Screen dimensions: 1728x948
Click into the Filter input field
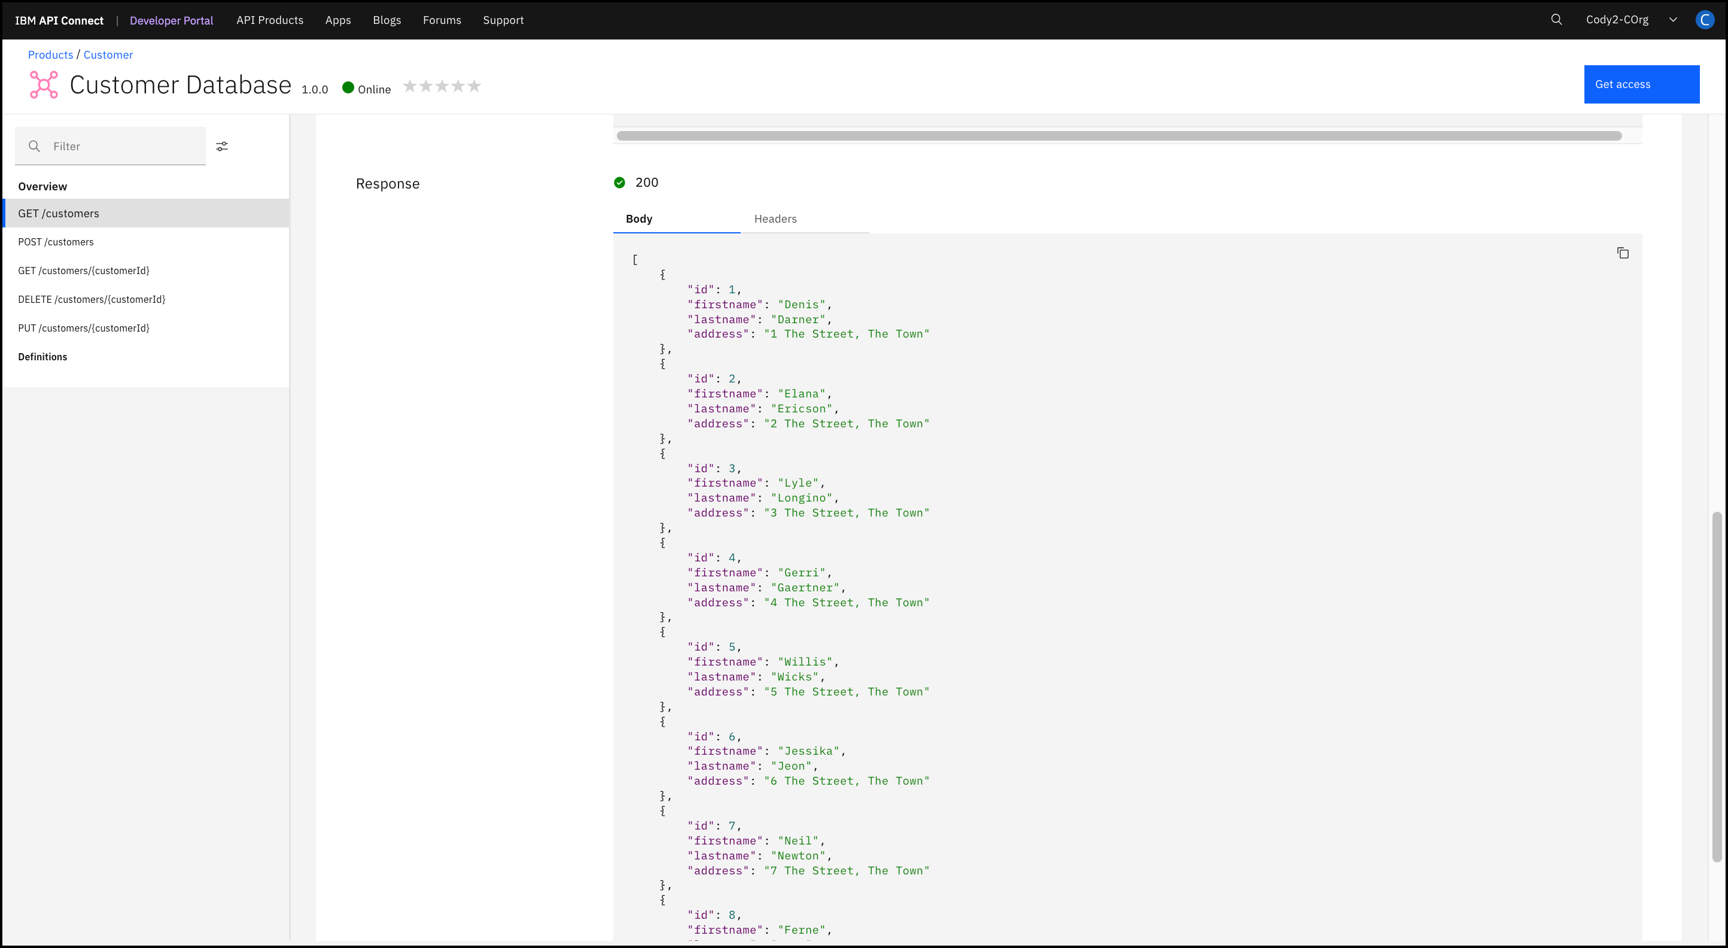tap(124, 146)
